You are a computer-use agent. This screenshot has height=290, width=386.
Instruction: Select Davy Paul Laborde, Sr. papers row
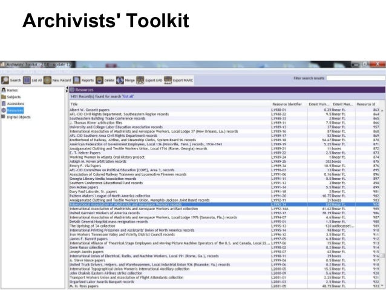click(x=224, y=191)
